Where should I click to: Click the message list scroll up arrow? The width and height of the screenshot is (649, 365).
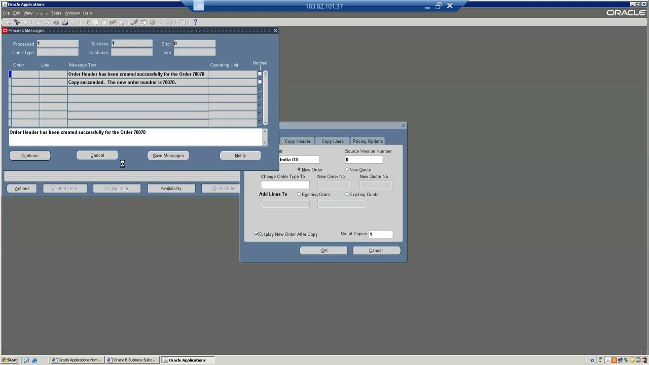pyautogui.click(x=265, y=74)
